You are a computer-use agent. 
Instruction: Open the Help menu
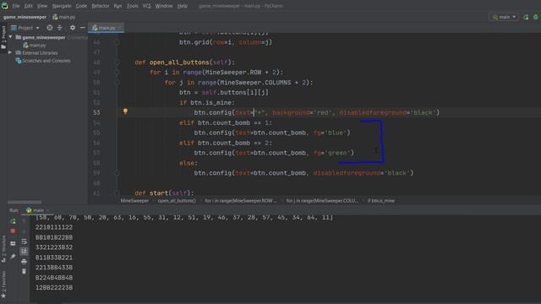183,6
